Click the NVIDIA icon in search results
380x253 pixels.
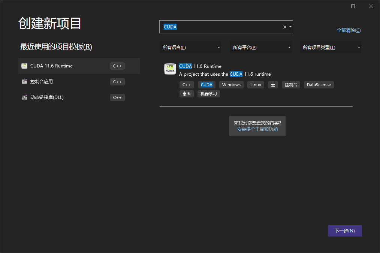tap(170, 69)
